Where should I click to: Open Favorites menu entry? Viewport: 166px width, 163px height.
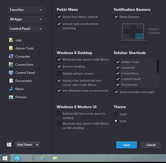26,10
